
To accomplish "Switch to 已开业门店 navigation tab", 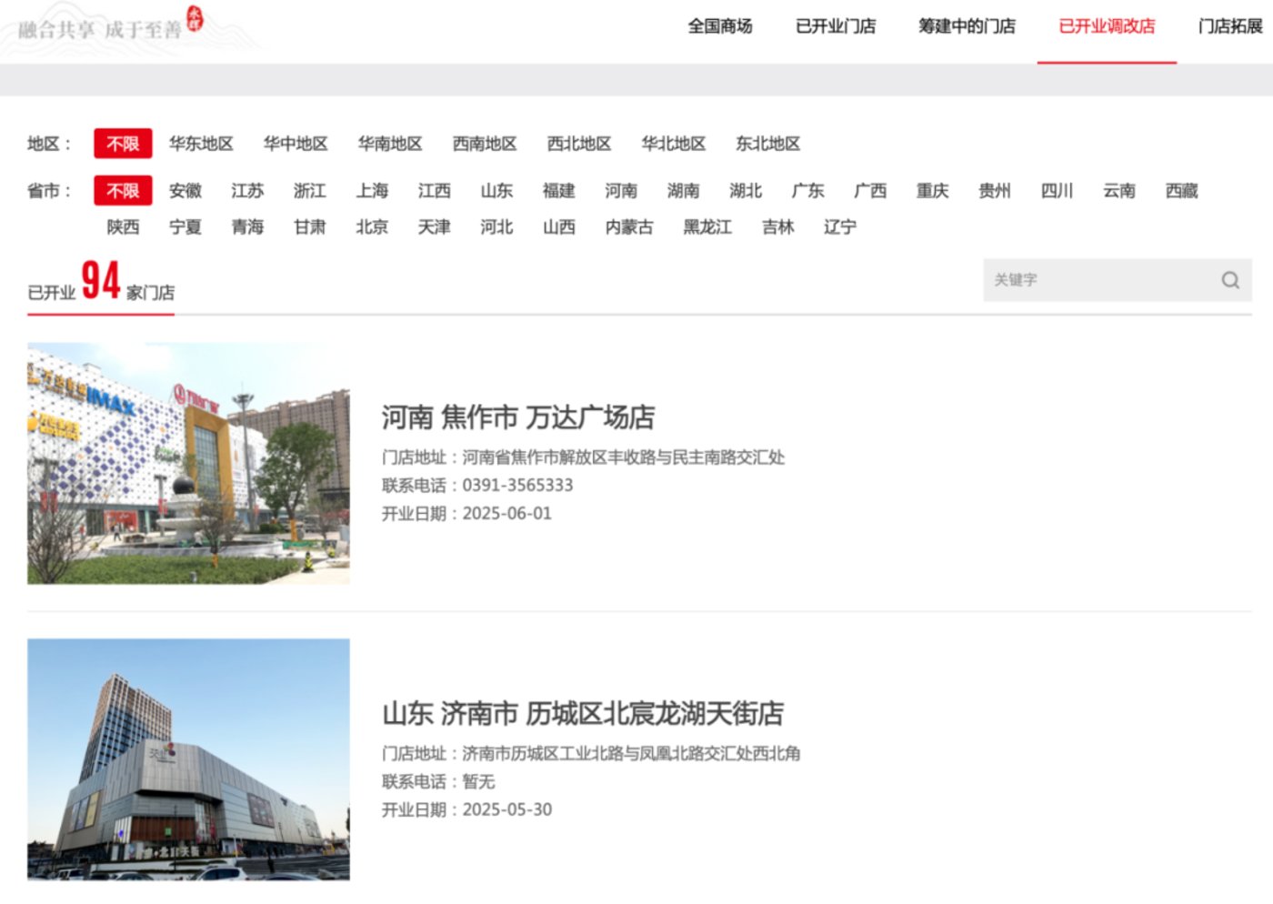I will (x=835, y=26).
